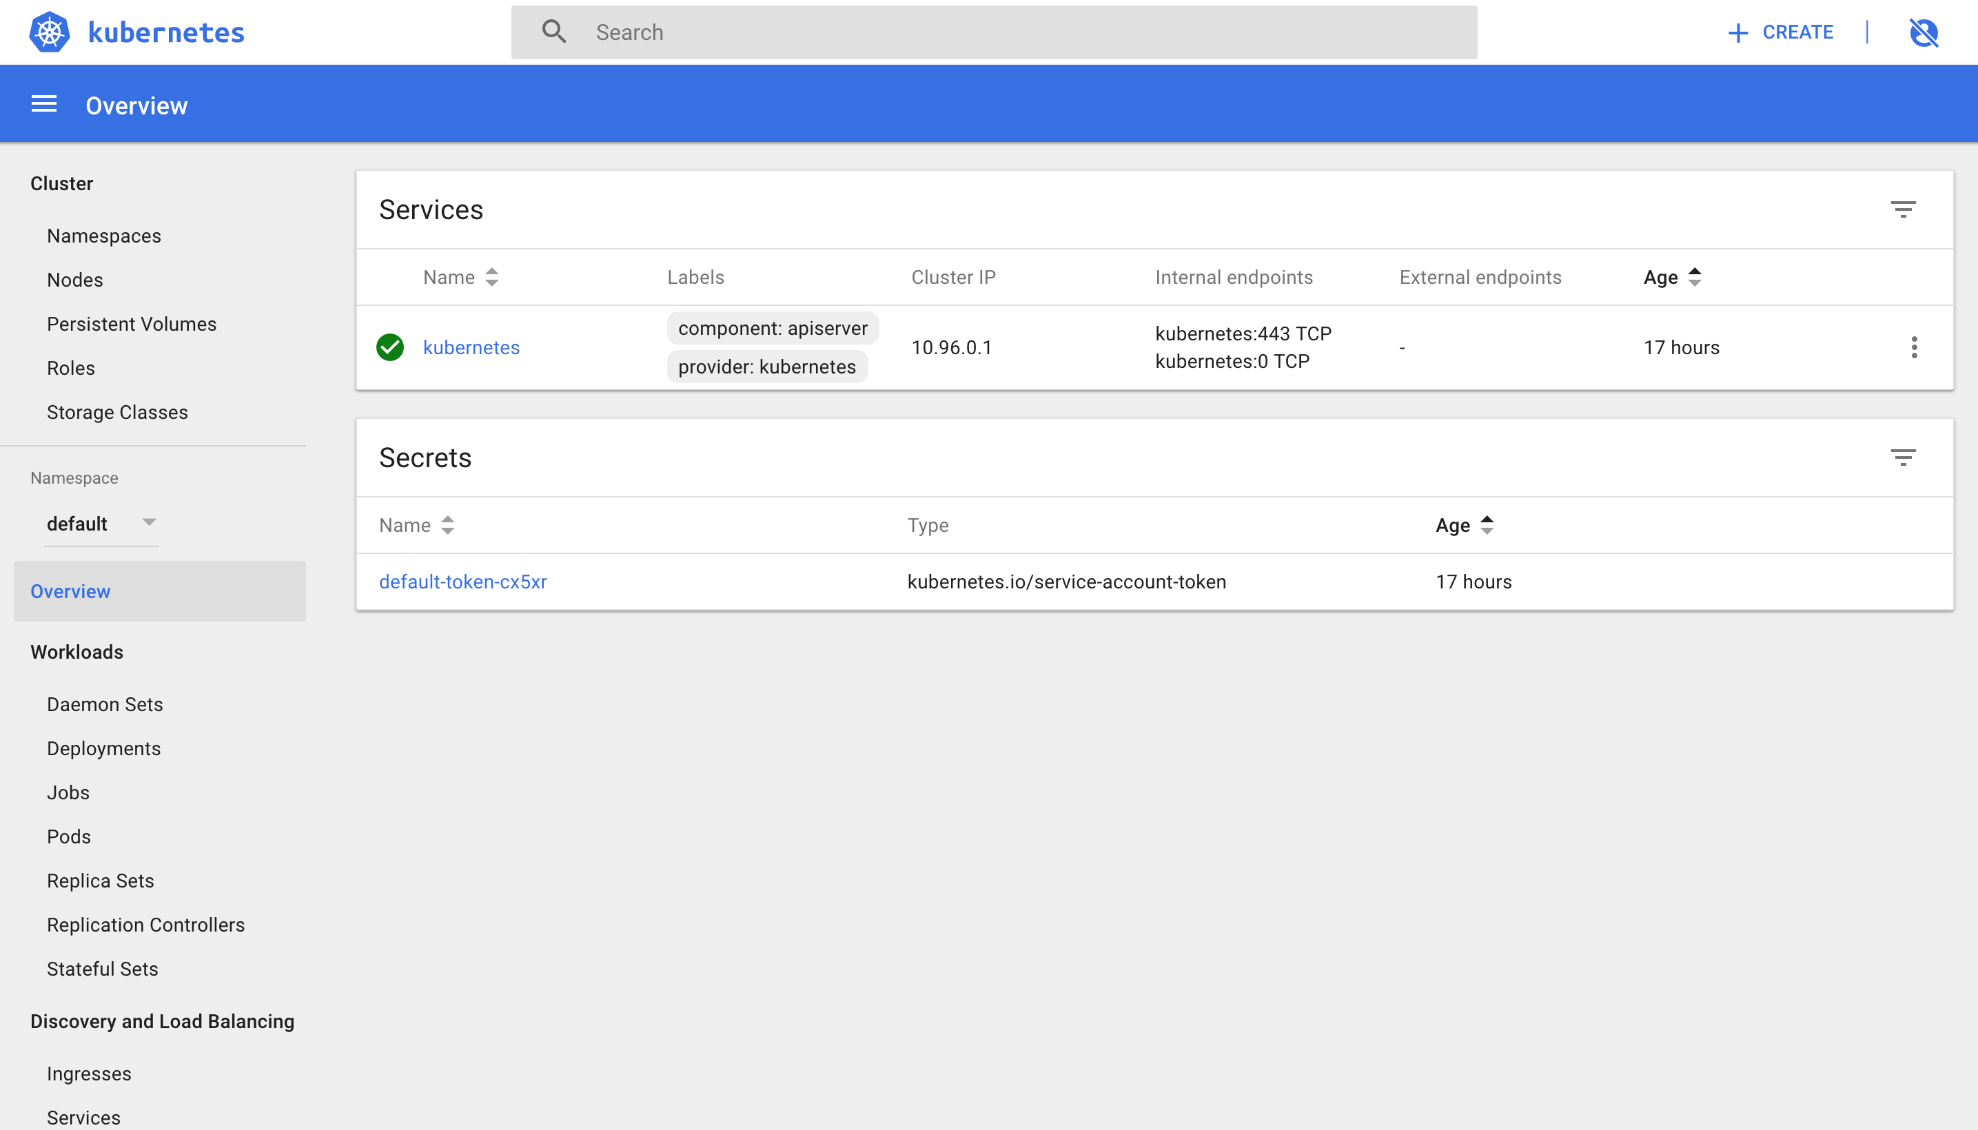This screenshot has width=1978, height=1130.
Task: Open the default-token-cx5xr secret link
Action: pos(463,582)
